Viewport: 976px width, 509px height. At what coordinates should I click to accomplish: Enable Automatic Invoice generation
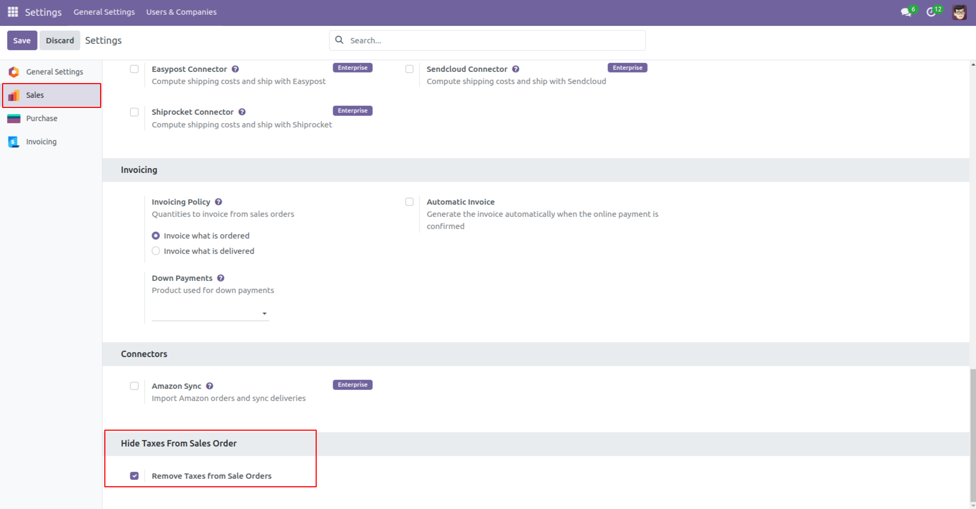[x=409, y=202]
